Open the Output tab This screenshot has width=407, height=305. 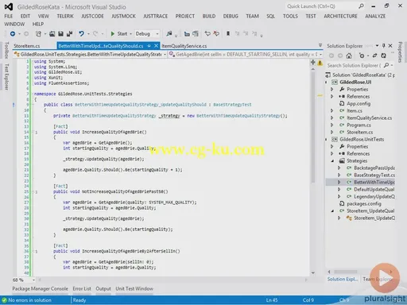point(103,288)
